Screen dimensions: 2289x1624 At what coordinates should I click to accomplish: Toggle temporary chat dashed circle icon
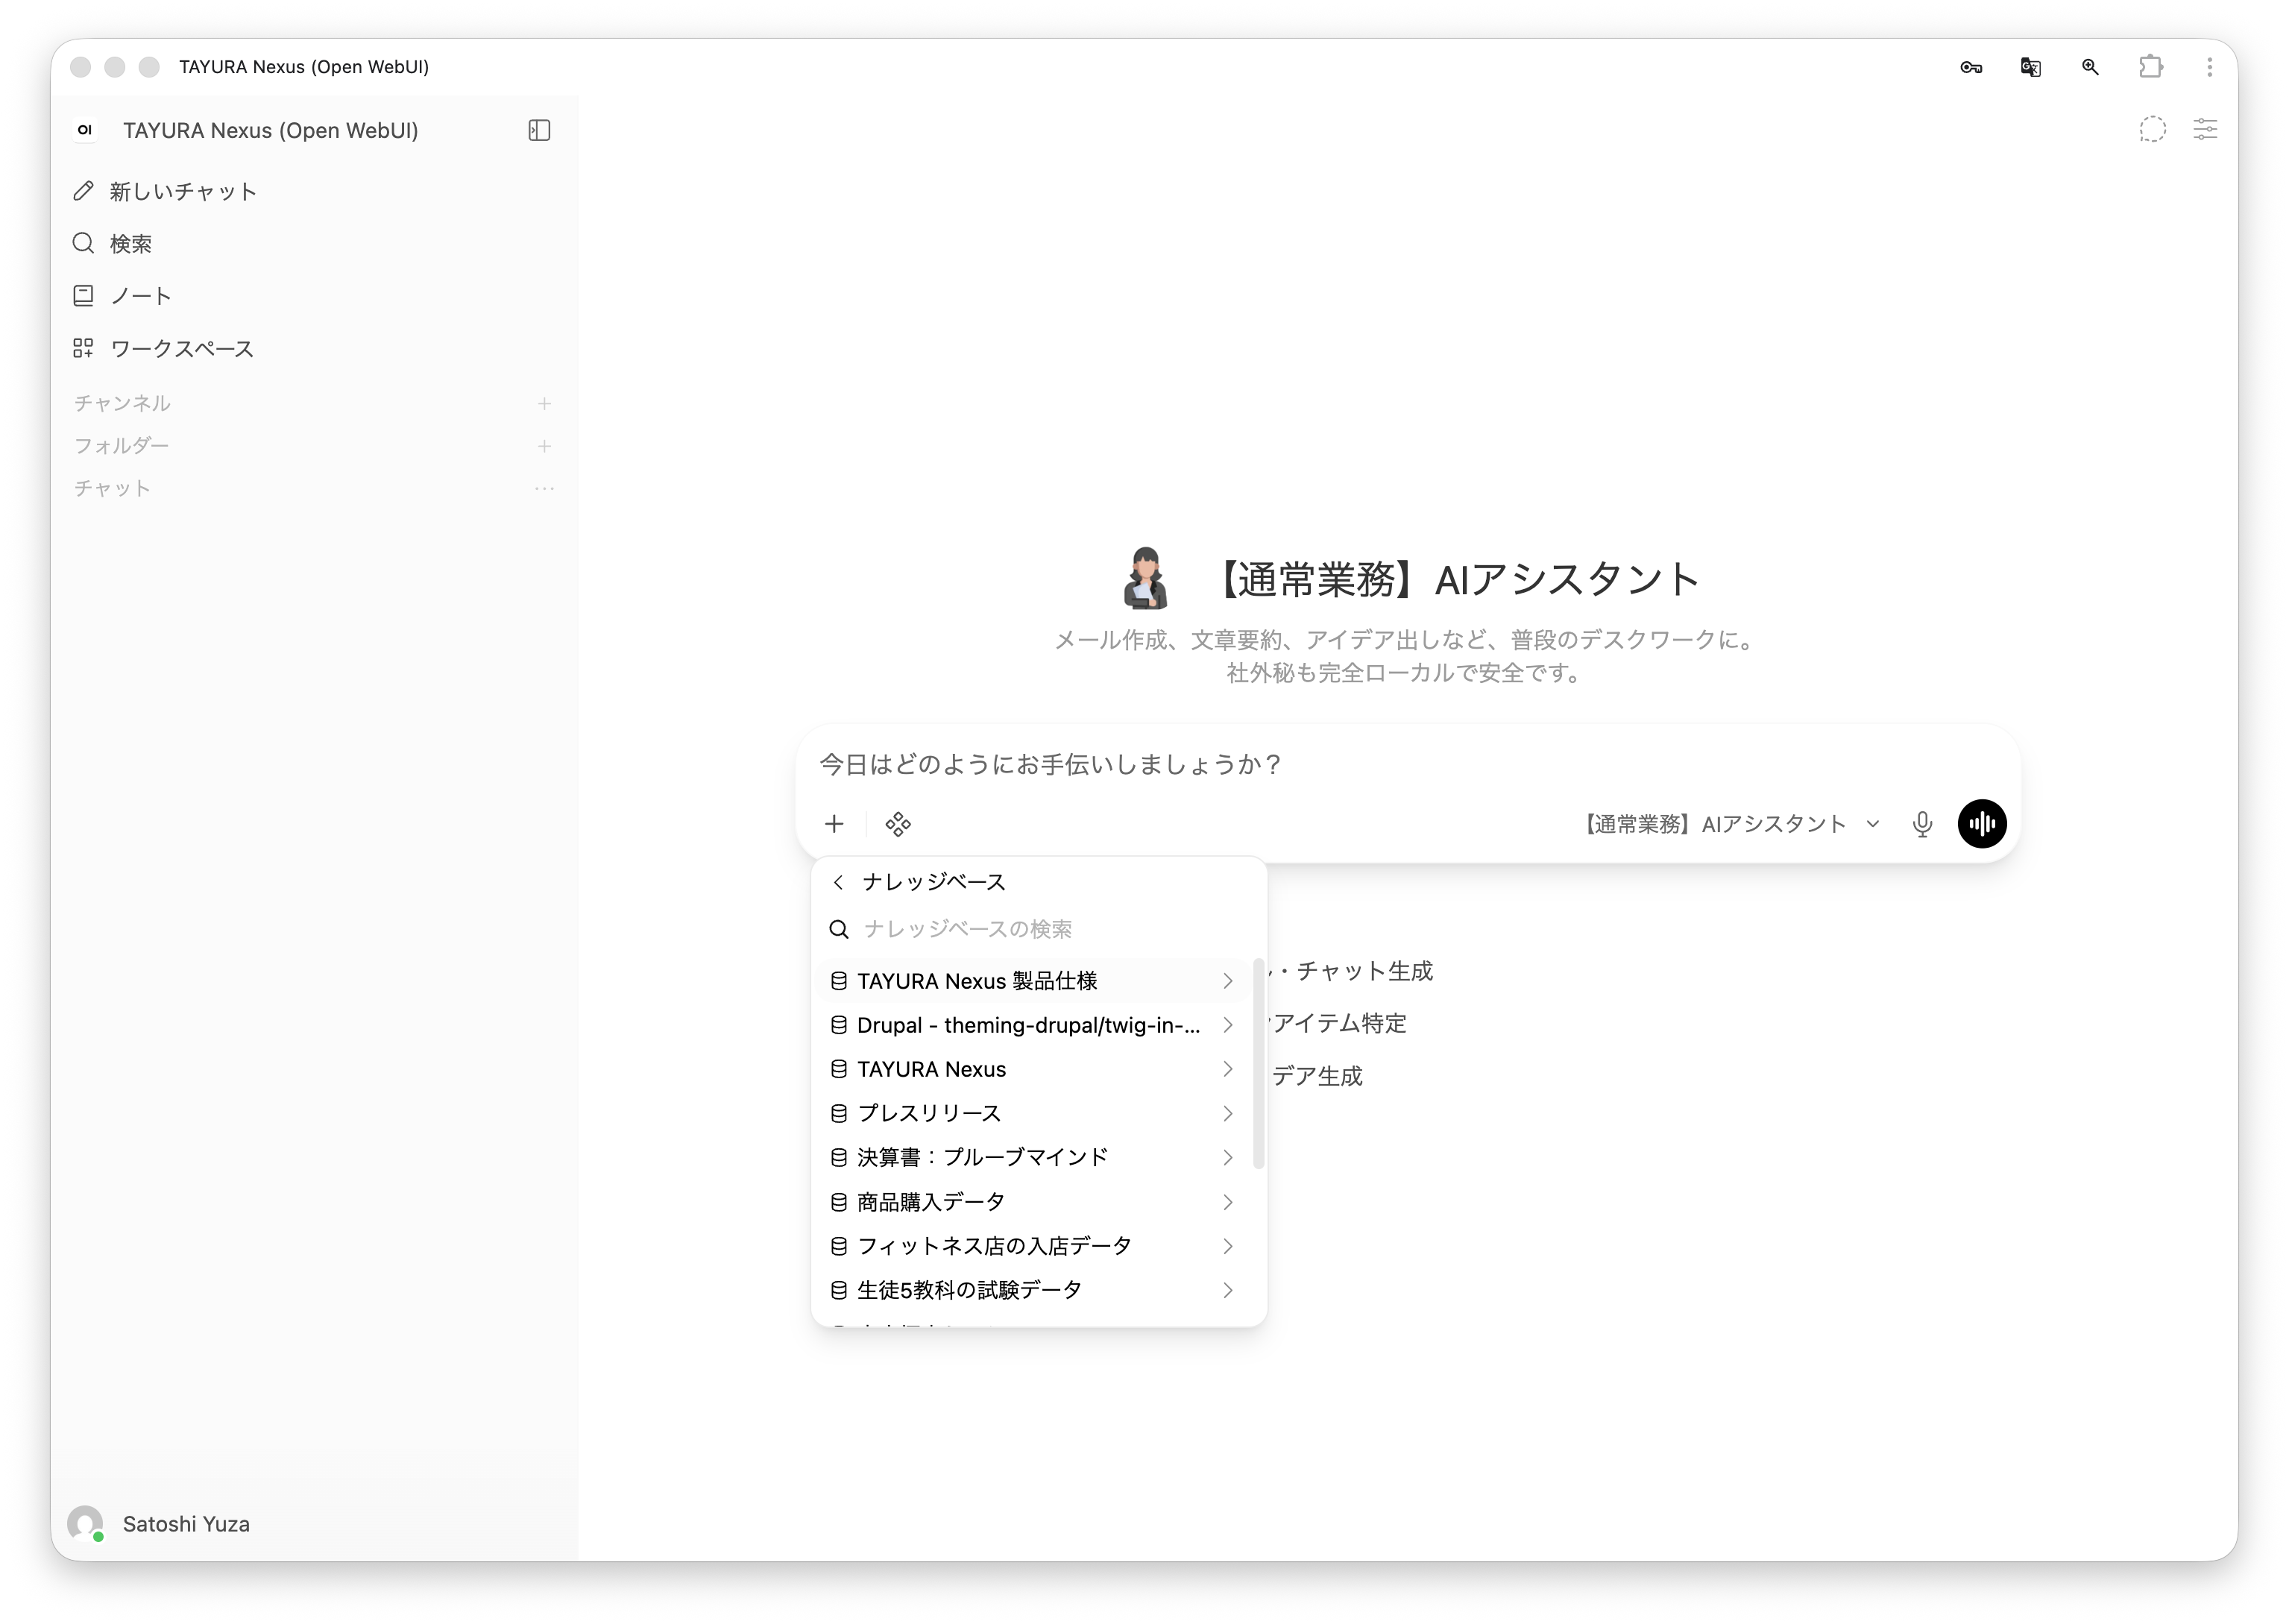click(x=2152, y=130)
